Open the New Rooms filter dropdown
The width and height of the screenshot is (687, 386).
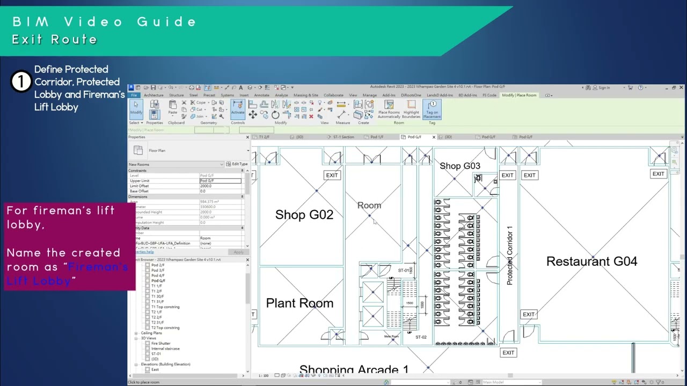pos(176,164)
